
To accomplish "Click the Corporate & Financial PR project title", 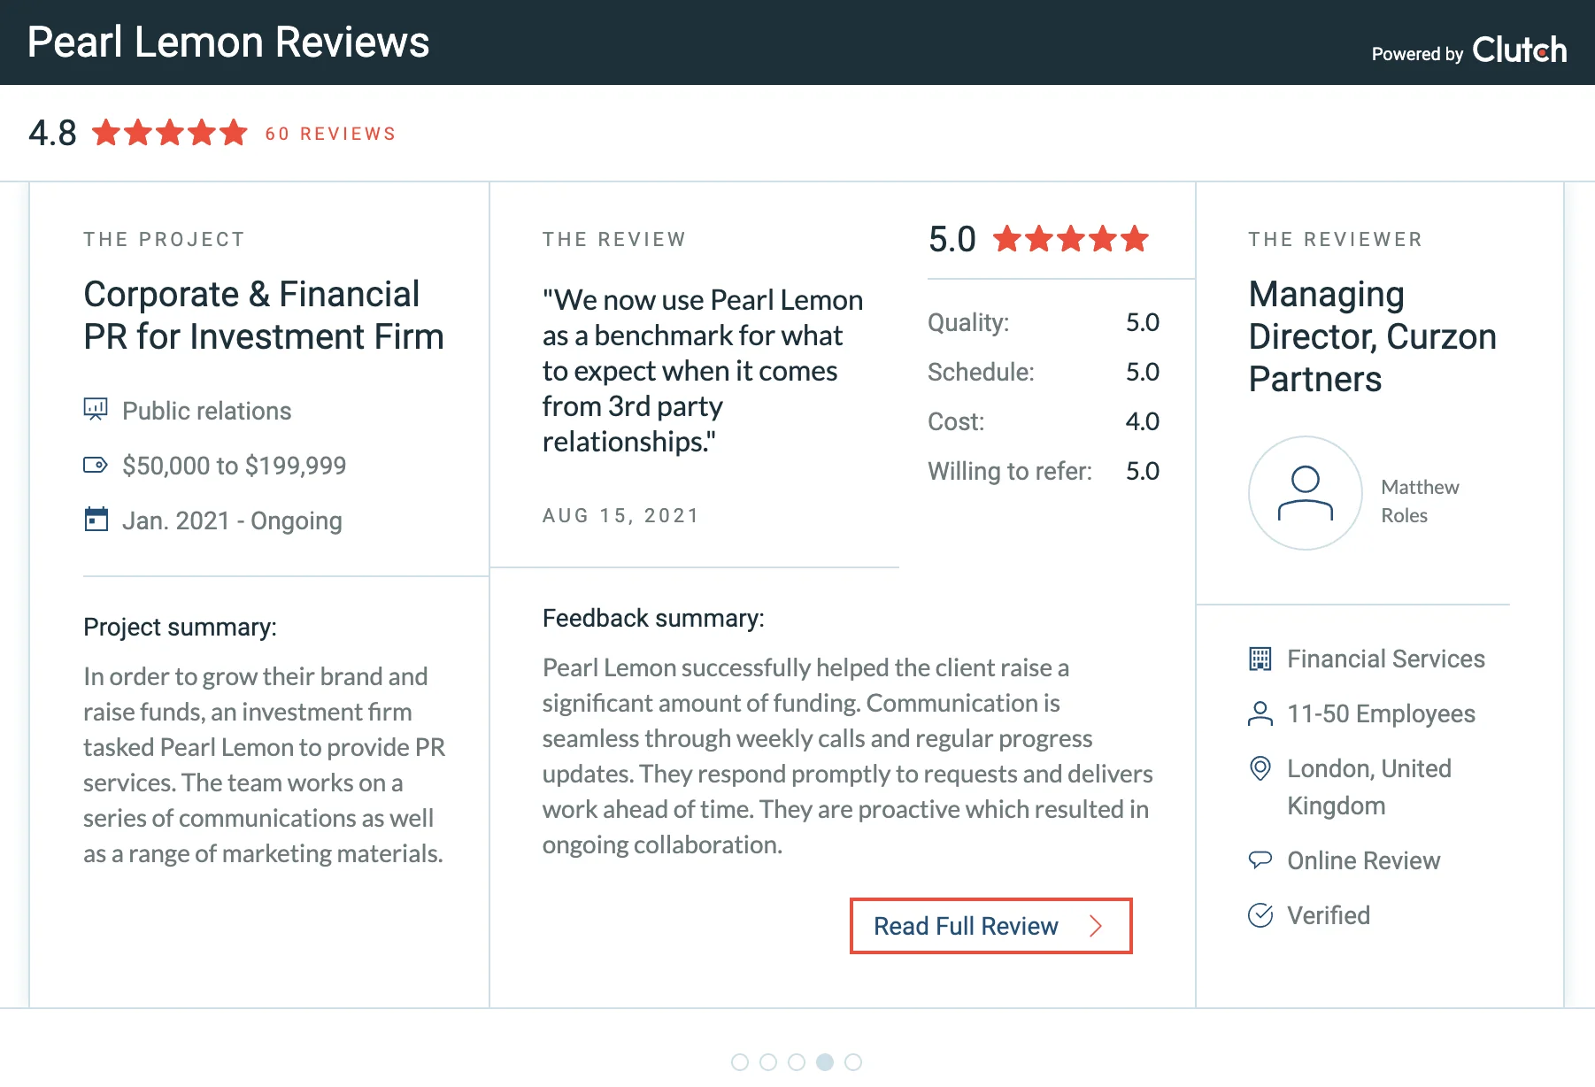I will pos(264,315).
